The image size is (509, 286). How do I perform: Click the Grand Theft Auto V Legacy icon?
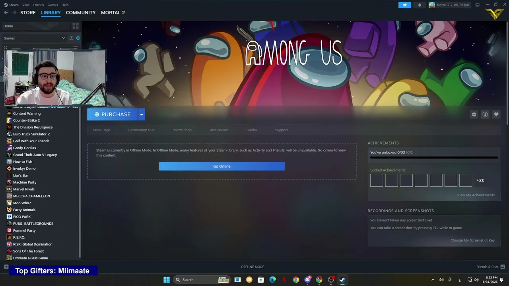pos(9,155)
